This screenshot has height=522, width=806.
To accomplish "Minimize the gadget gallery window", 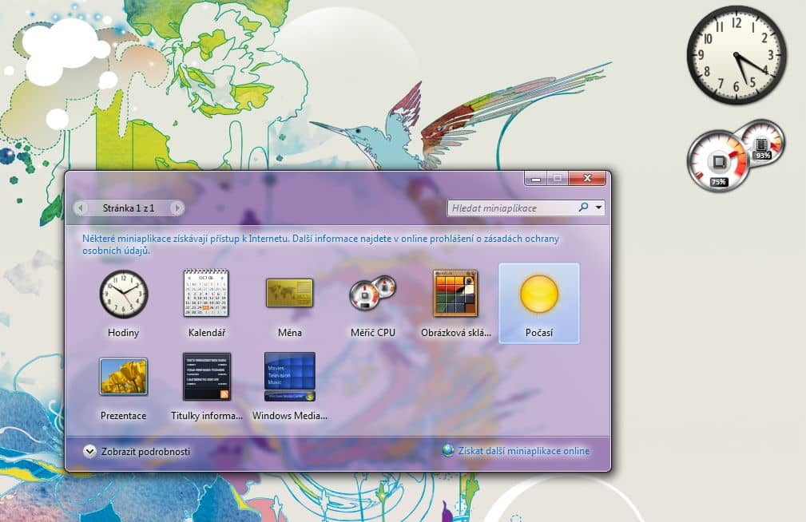I will pos(536,178).
